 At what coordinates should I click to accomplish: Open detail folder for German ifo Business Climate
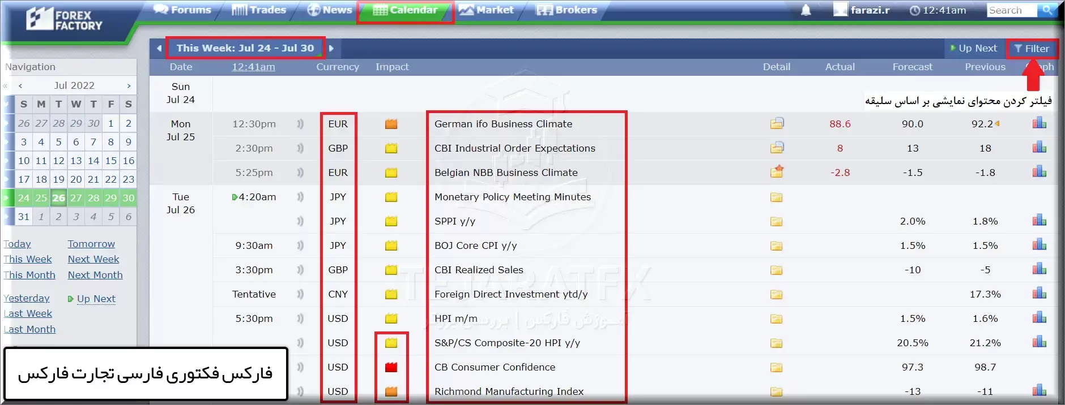click(777, 123)
